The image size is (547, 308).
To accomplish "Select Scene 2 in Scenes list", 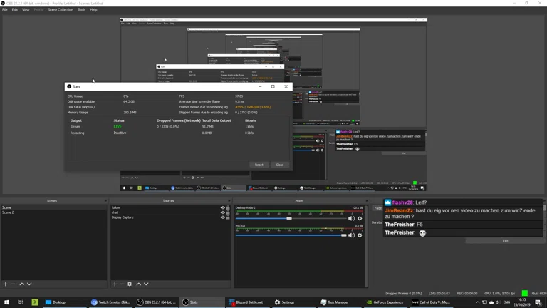I will click(x=9, y=212).
